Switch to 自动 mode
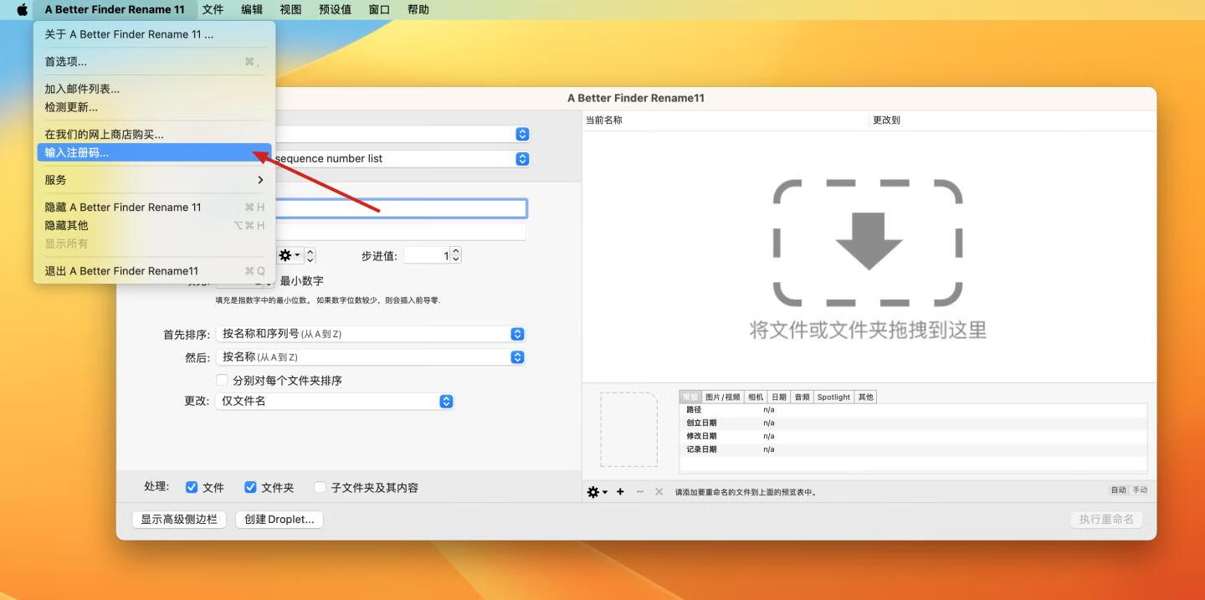1205x600 pixels. point(1119,490)
